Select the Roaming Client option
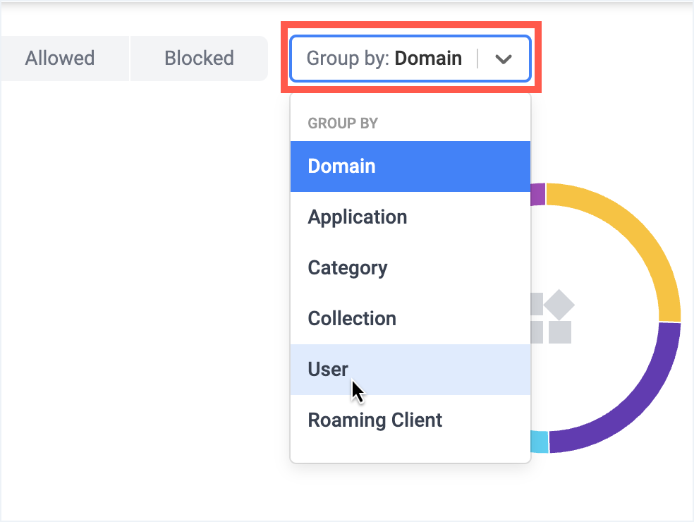Viewport: 694px width, 522px height. coord(410,420)
